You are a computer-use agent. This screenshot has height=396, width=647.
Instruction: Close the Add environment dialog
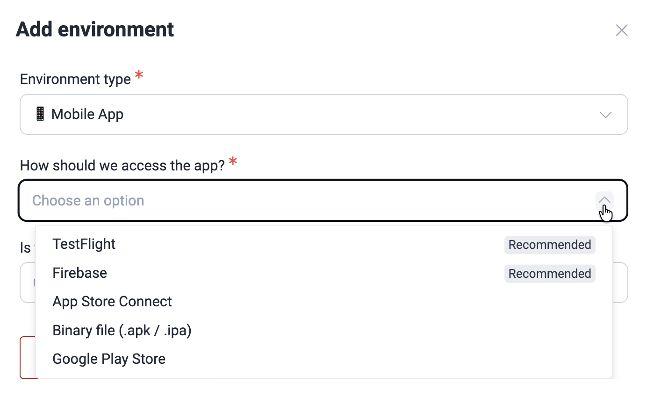coord(621,30)
